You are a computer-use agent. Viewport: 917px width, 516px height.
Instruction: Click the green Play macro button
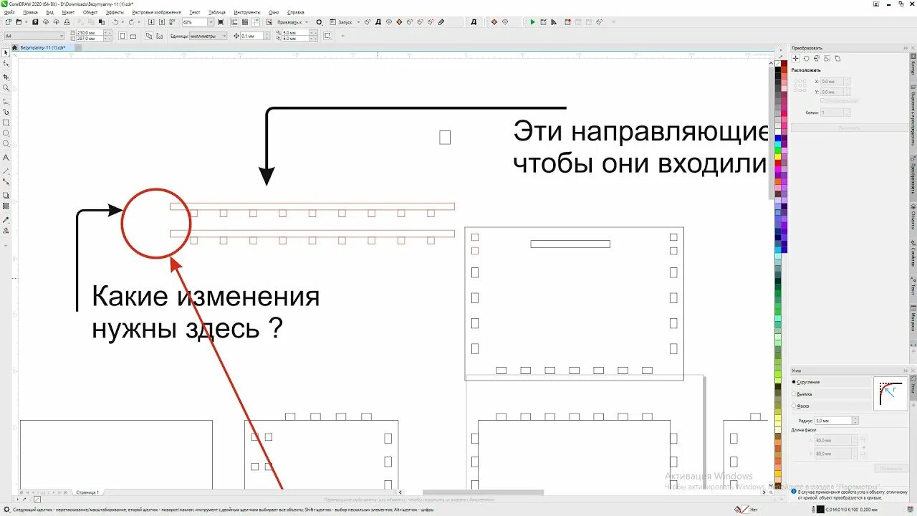(x=532, y=22)
